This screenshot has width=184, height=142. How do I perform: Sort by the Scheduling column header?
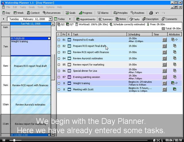[x=140, y=34]
